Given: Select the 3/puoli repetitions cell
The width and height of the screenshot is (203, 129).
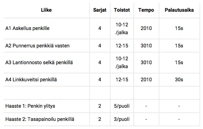Looking at the screenshot, I should pyautogui.click(x=122, y=119).
